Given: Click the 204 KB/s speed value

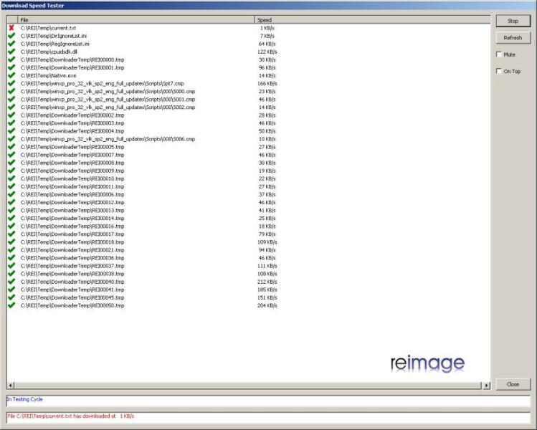Looking at the screenshot, I should pos(267,305).
